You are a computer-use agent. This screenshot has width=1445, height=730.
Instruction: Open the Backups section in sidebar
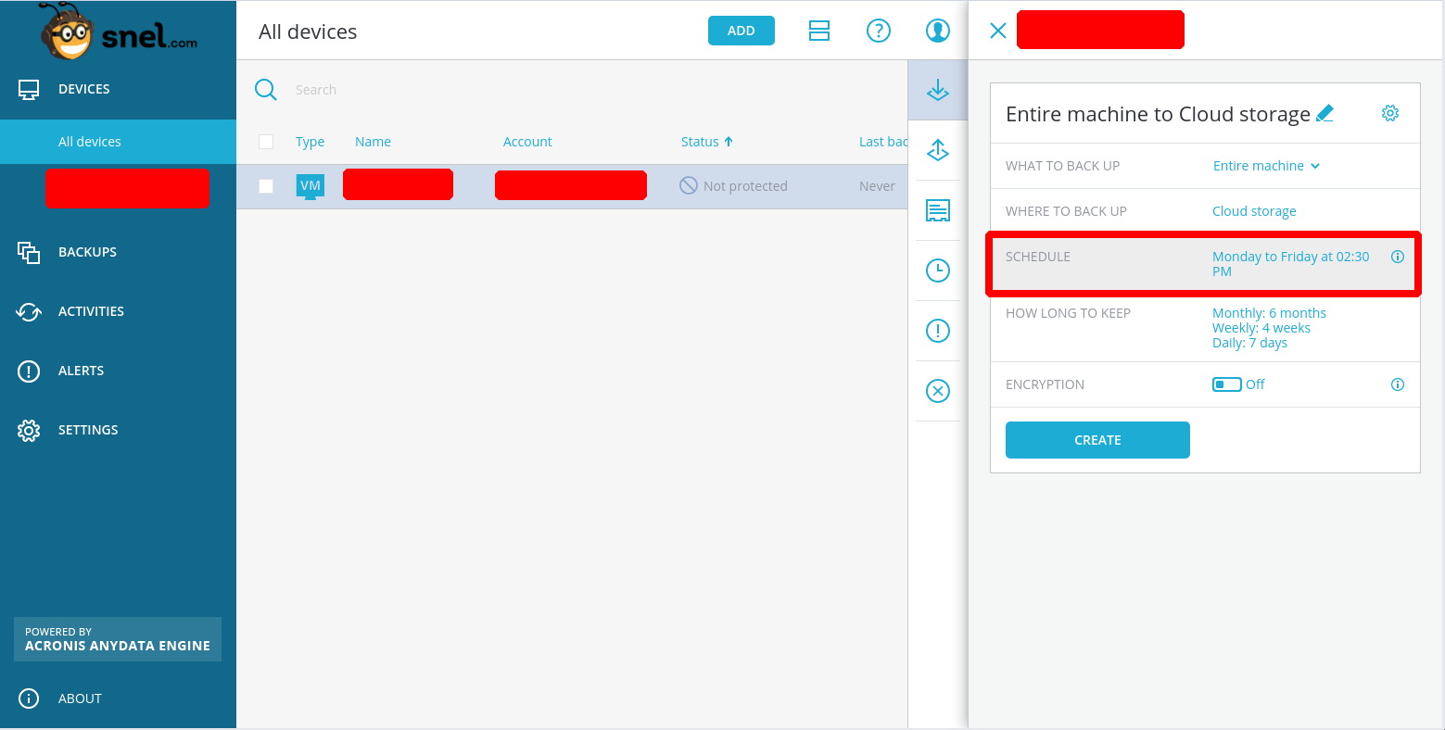pos(87,252)
